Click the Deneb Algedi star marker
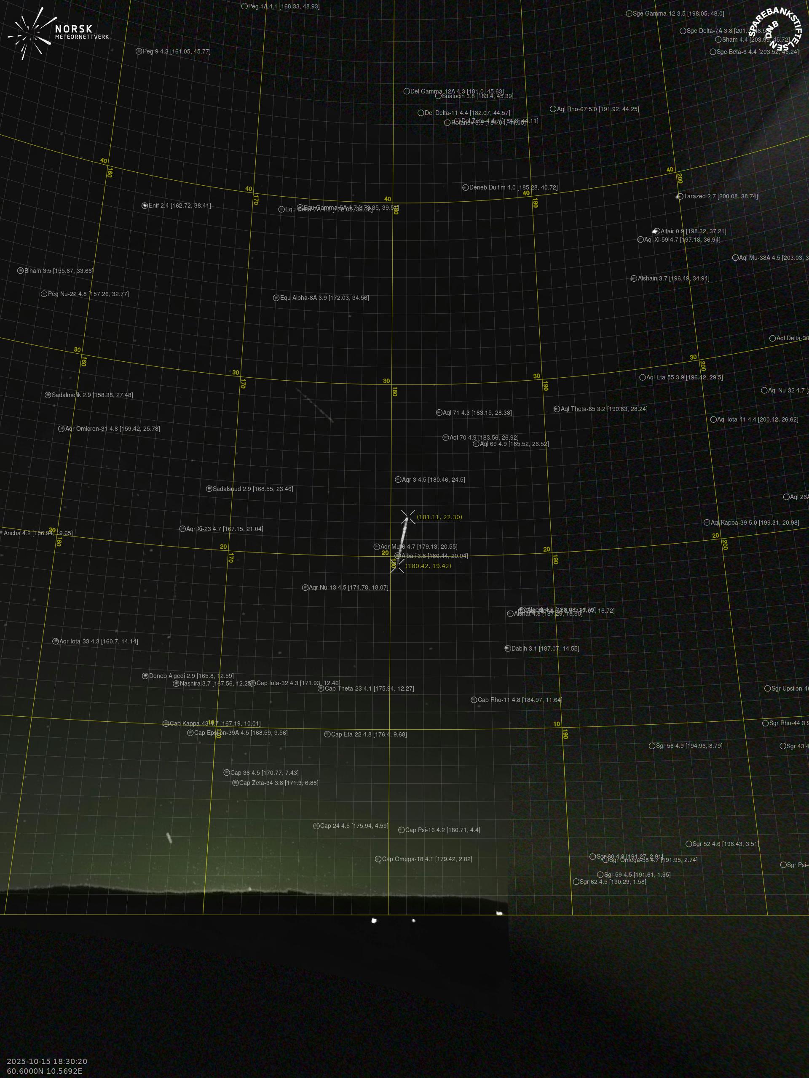809x1078 pixels. (145, 676)
